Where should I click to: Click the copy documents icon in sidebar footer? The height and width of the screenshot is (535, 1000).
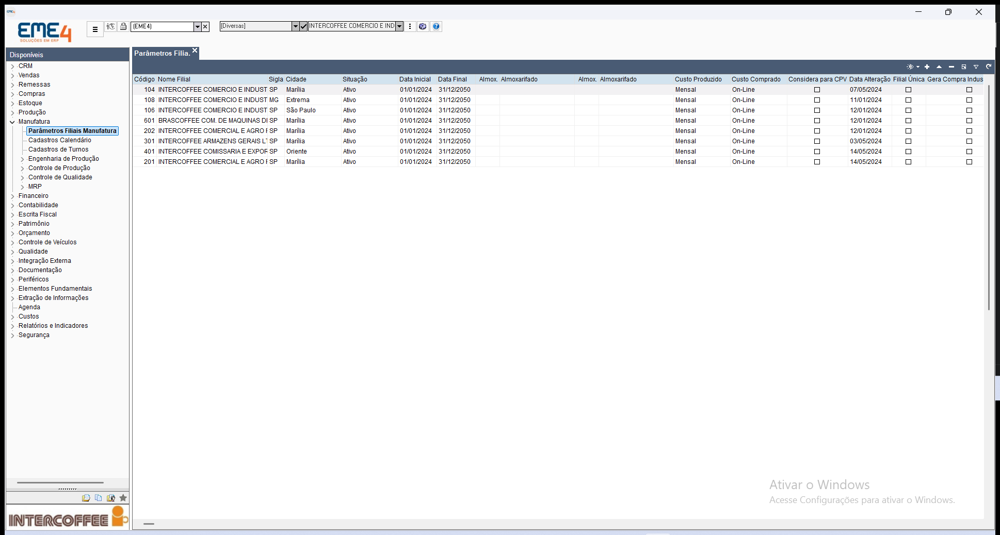pyautogui.click(x=98, y=498)
